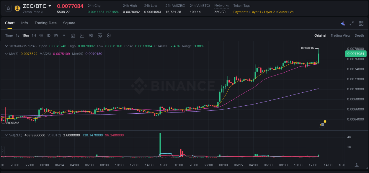Click the Payments token tag
Image resolution: width=369 pixels, height=173 pixels.
pyautogui.click(x=241, y=12)
